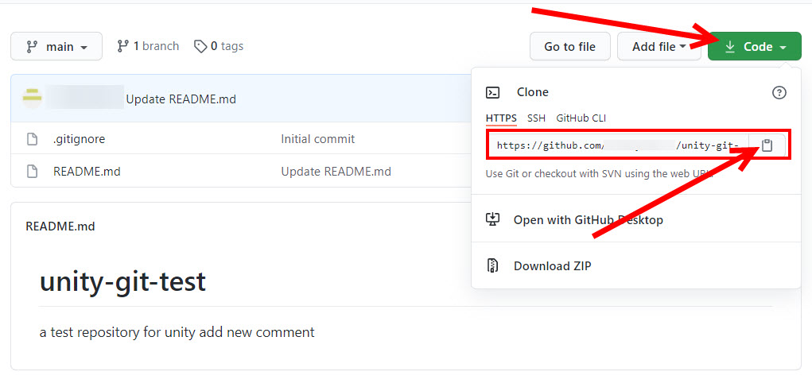The image size is (812, 391).
Task: Switch to the SSH clone tab
Action: (x=536, y=118)
